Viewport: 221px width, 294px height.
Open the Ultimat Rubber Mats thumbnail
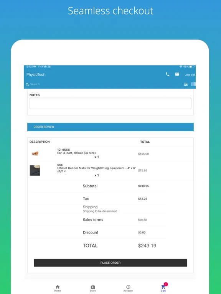click(35, 170)
